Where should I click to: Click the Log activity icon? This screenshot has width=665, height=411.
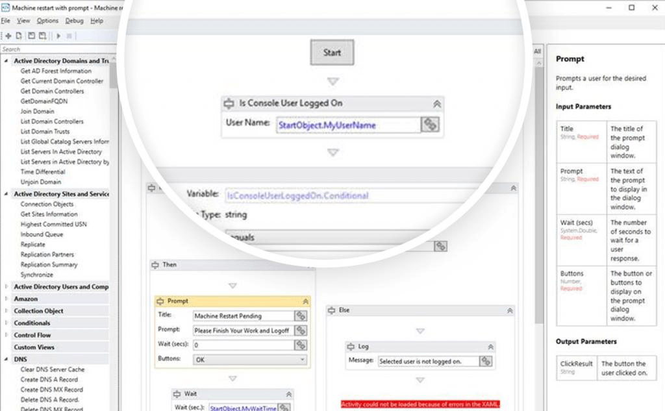351,347
